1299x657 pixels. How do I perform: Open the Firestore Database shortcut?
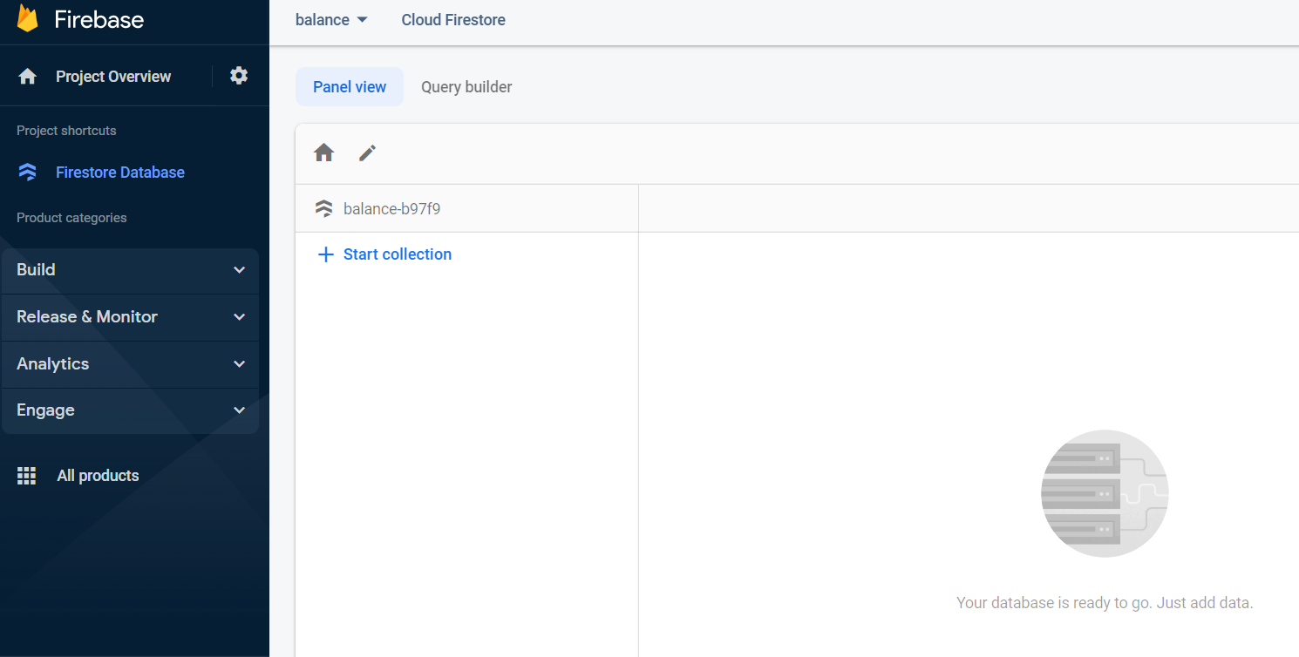(x=120, y=173)
